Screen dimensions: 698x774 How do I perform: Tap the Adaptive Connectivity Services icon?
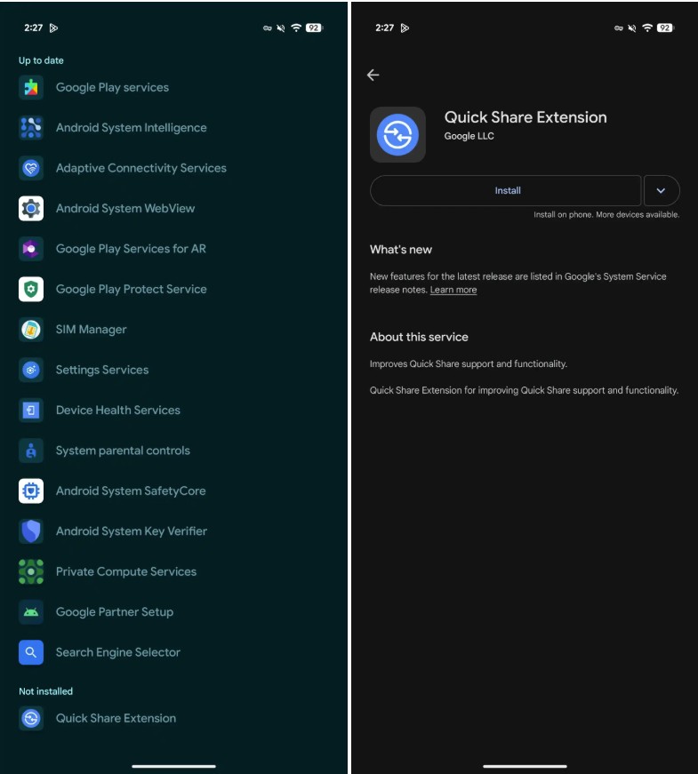tap(31, 168)
